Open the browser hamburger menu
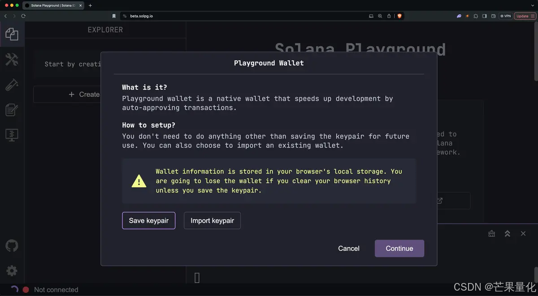 533,16
